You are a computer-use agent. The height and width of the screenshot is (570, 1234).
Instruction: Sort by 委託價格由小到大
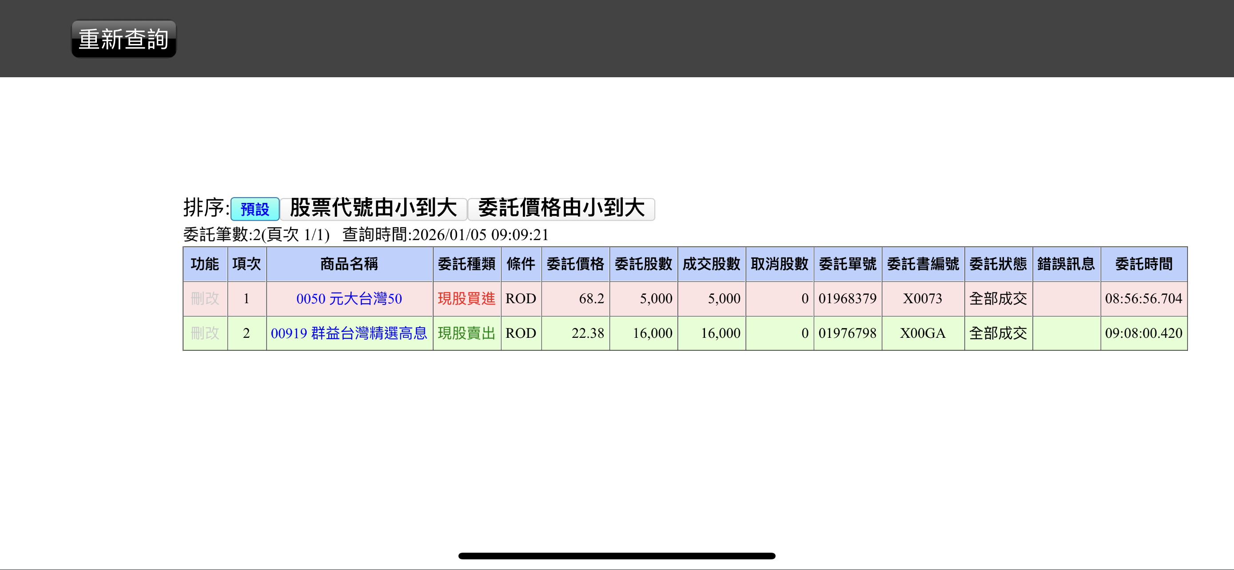561,208
